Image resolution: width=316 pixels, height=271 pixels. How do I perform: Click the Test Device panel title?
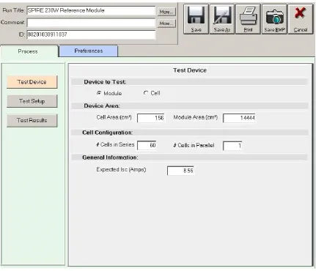190,70
